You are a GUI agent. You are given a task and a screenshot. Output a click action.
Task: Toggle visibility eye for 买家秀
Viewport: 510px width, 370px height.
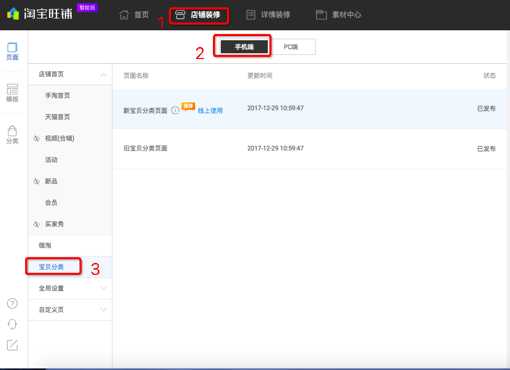tap(37, 224)
